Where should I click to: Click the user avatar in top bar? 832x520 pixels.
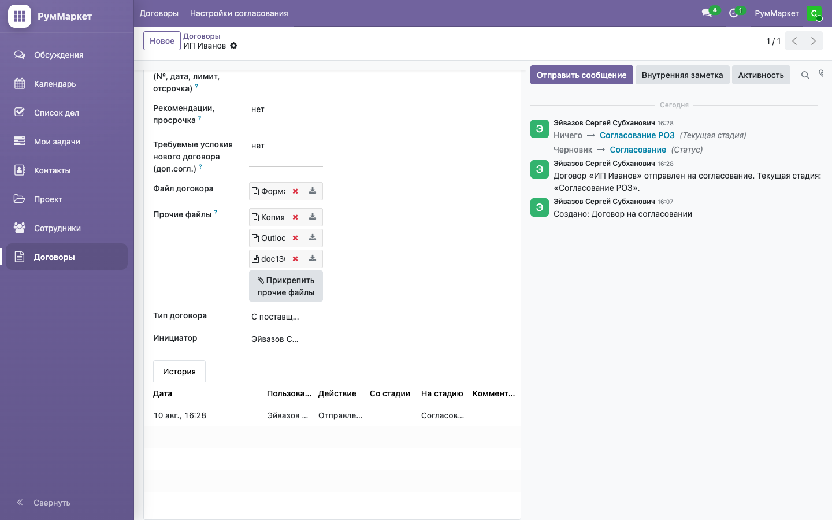click(x=814, y=13)
